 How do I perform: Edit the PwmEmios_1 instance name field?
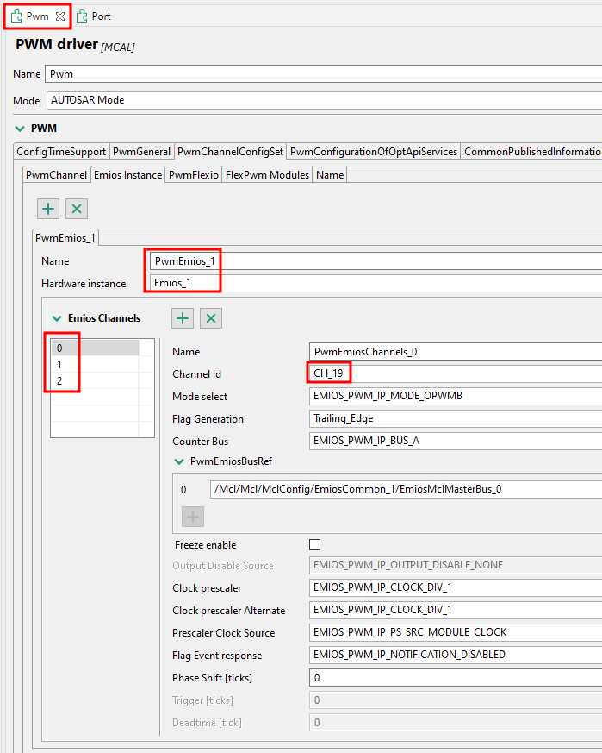375,260
